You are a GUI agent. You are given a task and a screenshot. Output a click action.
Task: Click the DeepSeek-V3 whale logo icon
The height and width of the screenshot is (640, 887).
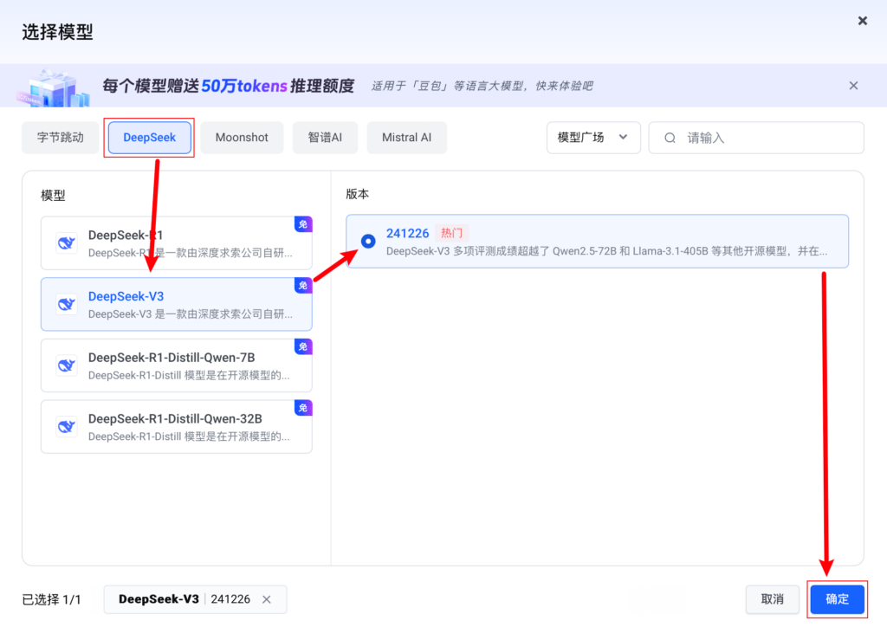tap(67, 304)
